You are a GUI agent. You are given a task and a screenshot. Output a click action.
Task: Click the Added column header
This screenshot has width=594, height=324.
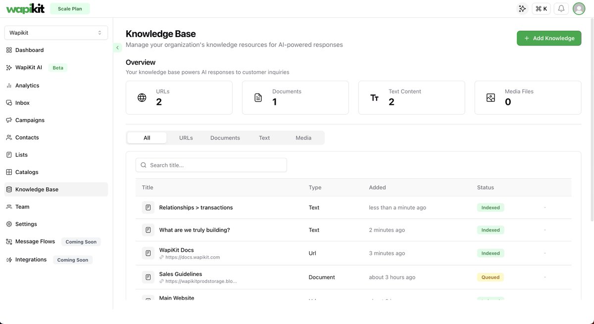(x=377, y=187)
